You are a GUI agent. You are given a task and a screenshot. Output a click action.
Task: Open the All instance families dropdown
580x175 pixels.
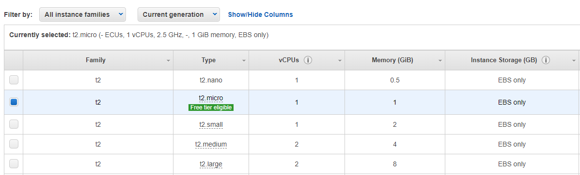(x=82, y=15)
